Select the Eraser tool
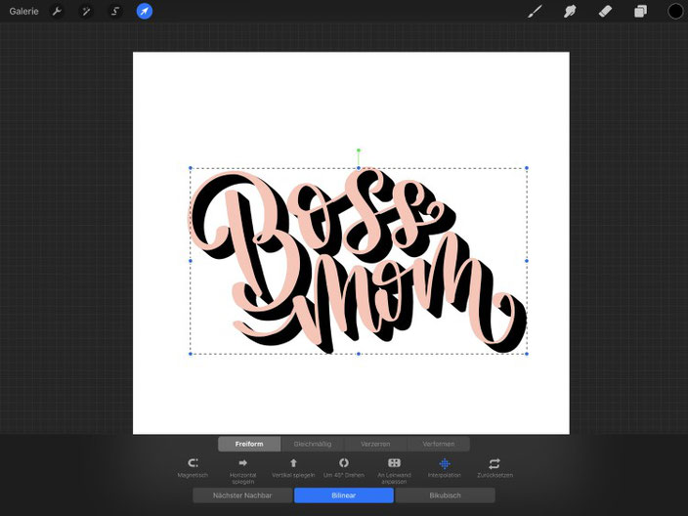Screen dimensions: 688x516 [605, 12]
